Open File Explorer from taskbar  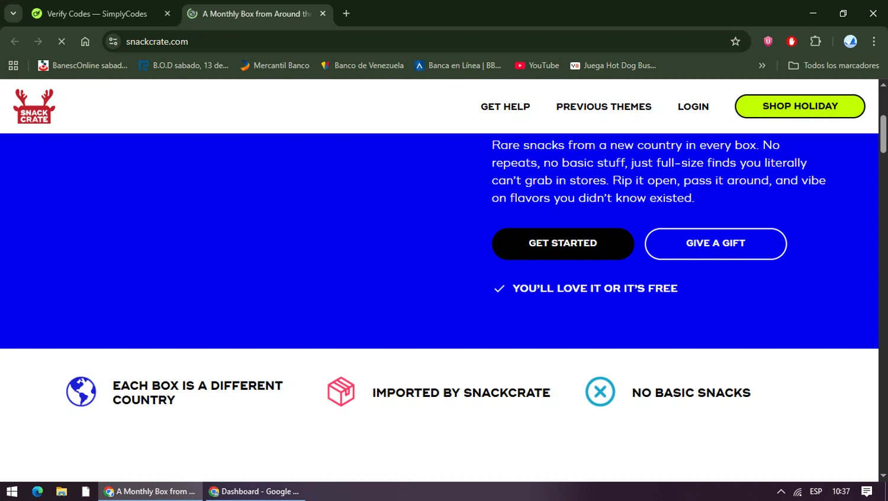coord(62,492)
